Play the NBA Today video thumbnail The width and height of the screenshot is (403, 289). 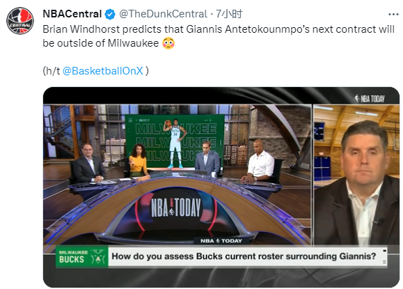[x=221, y=187]
